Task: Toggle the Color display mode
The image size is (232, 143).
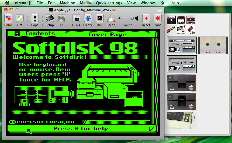Action: click(8, 19)
